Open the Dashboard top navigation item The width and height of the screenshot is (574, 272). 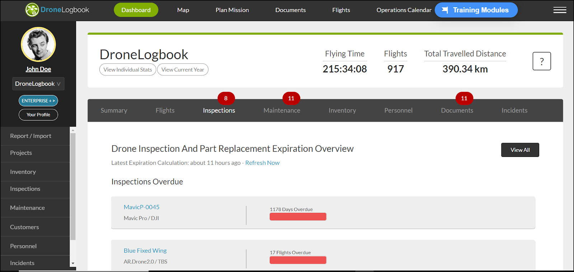pos(136,10)
